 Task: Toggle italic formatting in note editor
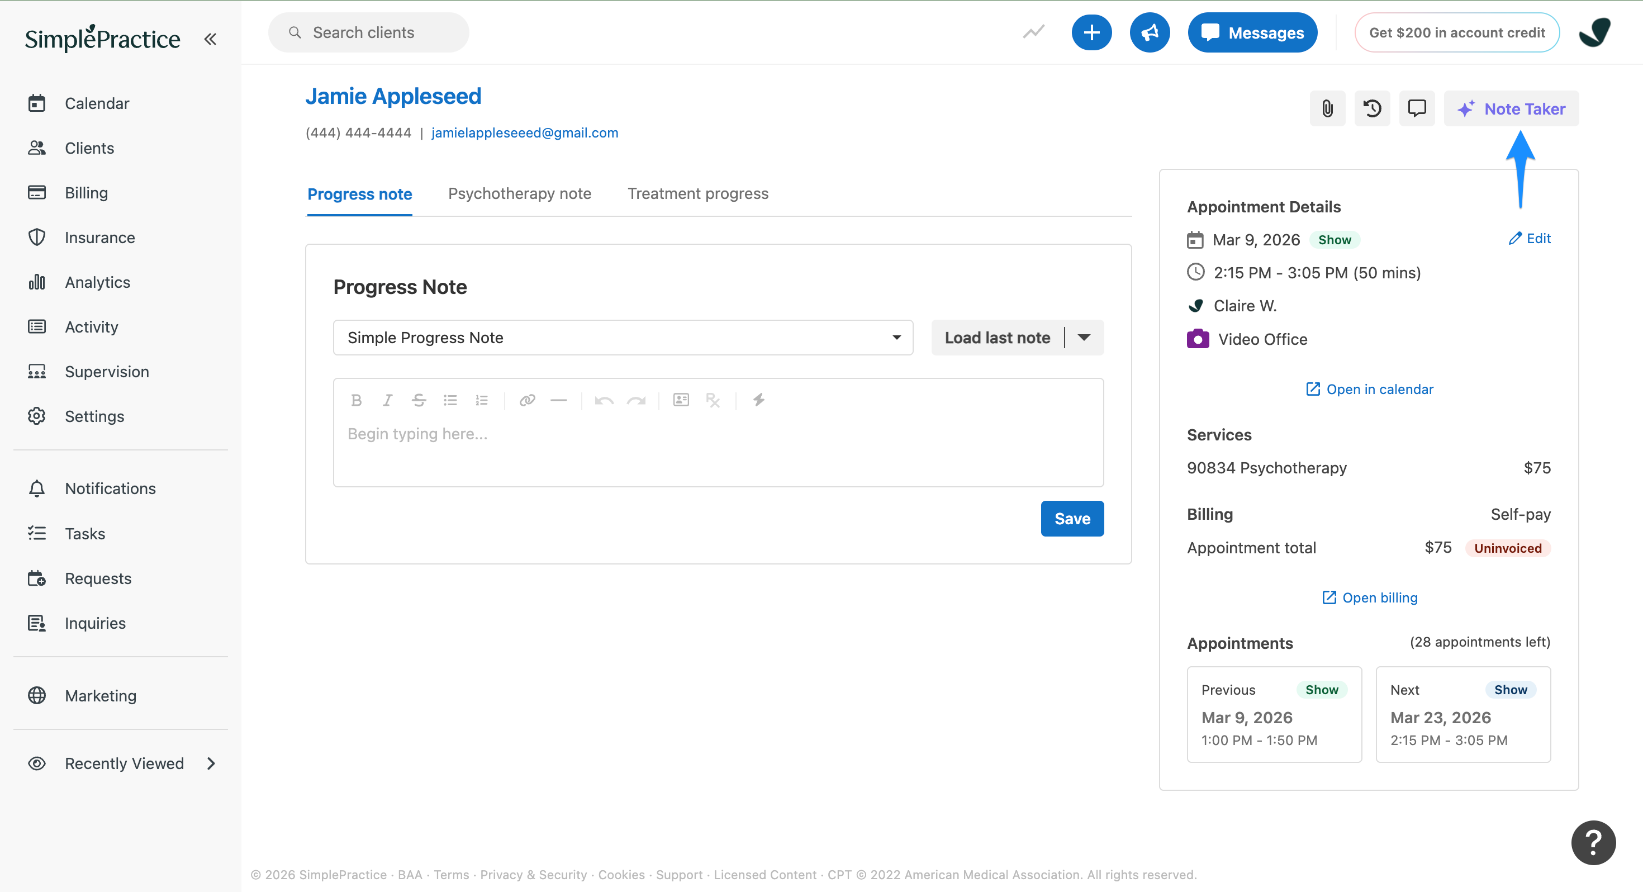point(387,400)
